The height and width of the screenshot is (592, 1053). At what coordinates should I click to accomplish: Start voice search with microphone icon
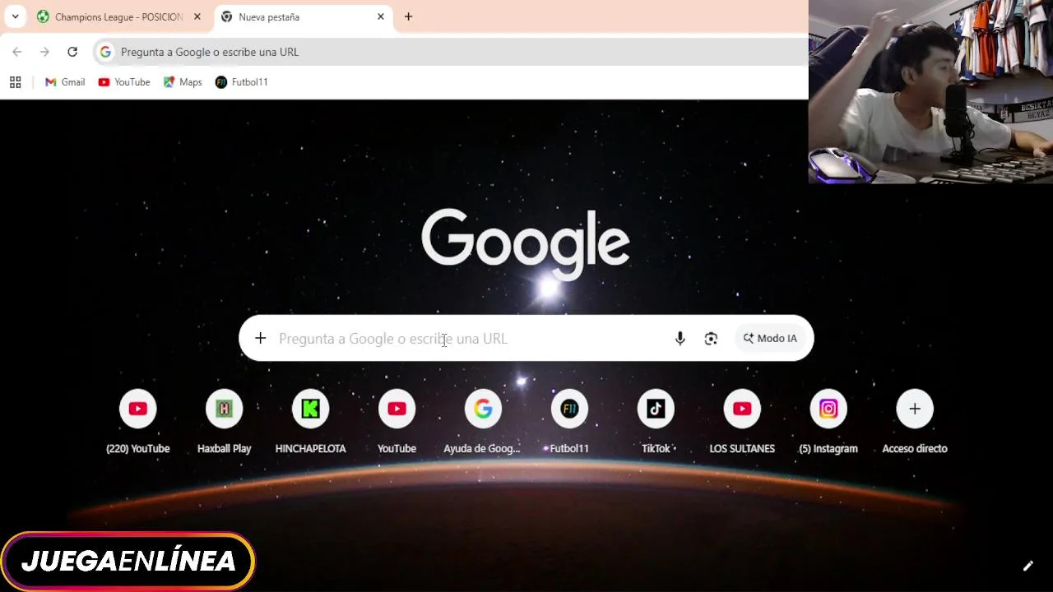680,338
